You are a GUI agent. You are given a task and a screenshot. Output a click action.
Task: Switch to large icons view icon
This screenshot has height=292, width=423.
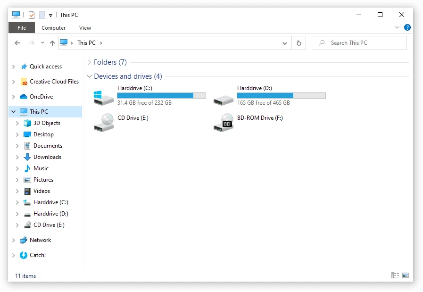pyautogui.click(x=406, y=275)
